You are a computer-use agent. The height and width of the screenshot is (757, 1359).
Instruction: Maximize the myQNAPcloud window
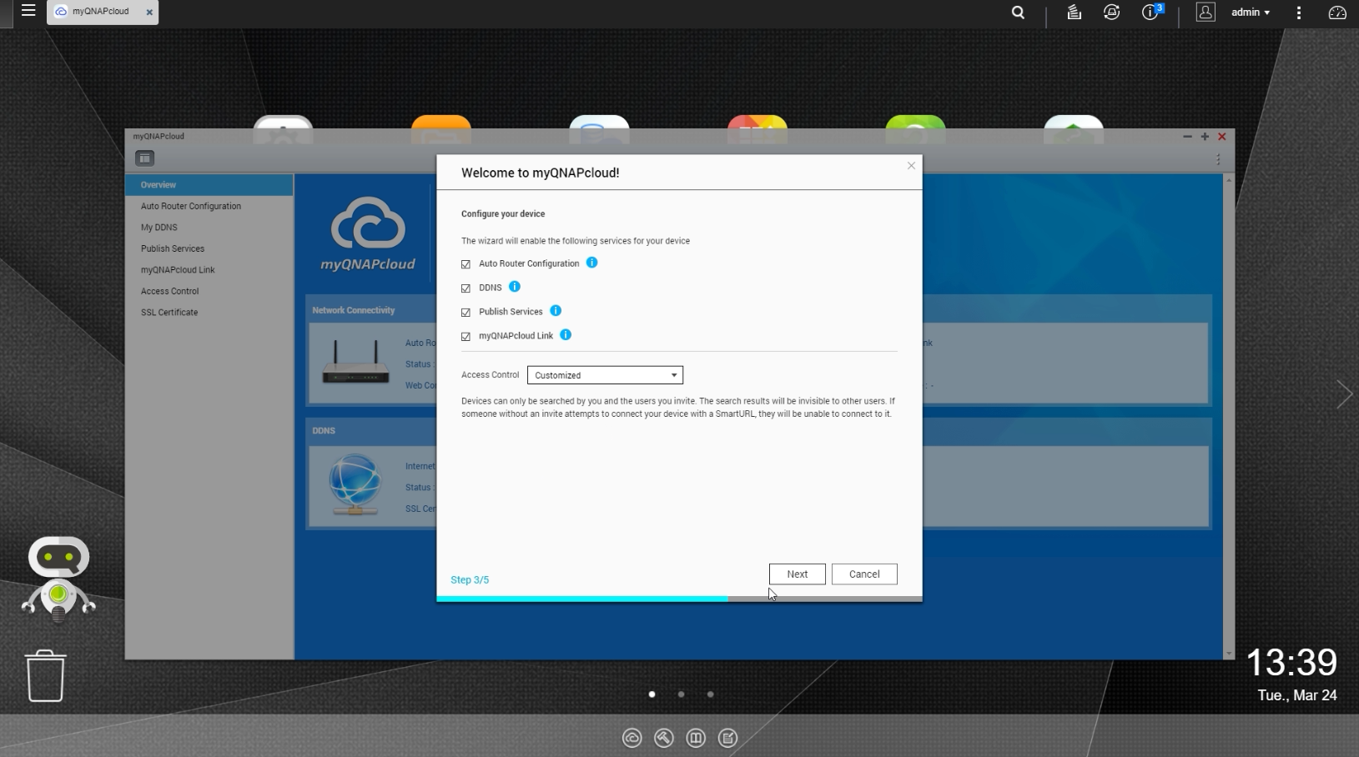point(1205,137)
